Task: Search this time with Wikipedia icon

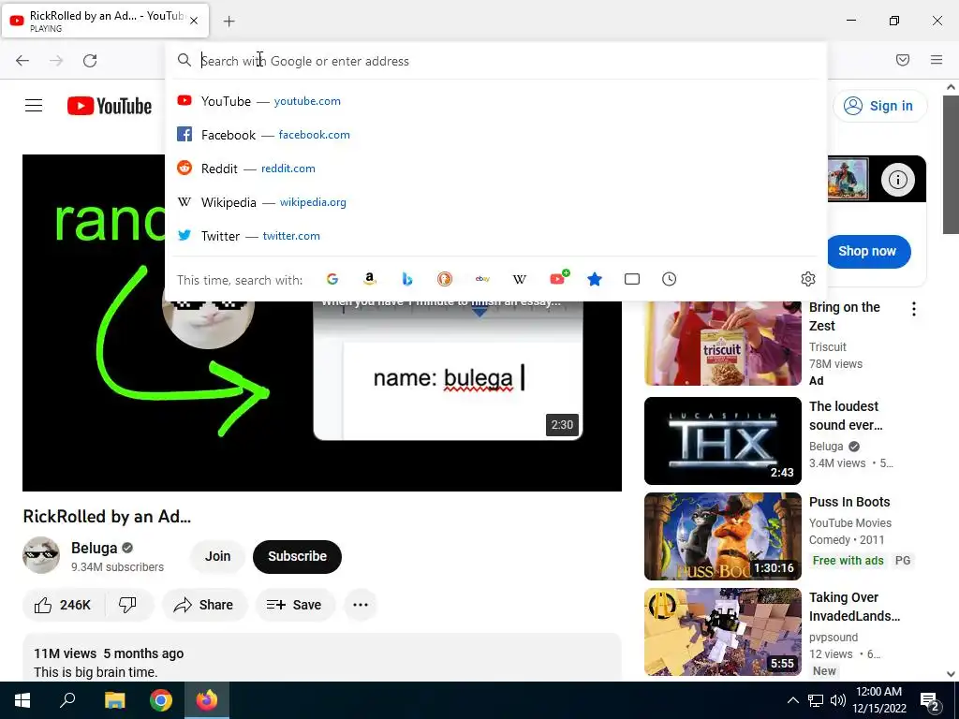Action: pyautogui.click(x=519, y=279)
